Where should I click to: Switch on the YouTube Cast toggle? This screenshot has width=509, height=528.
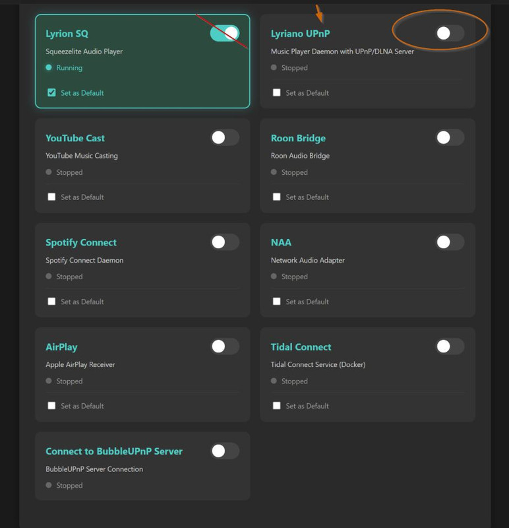[x=225, y=138]
